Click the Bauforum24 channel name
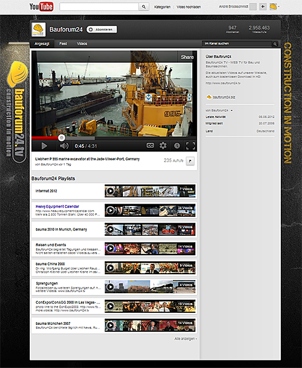This screenshot has width=302, height=368. point(66,29)
